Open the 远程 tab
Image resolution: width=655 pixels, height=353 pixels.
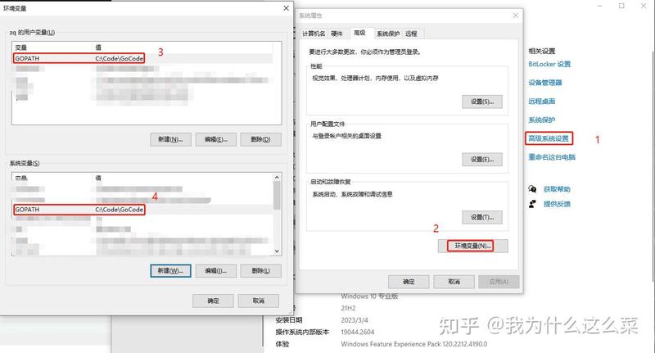pos(411,34)
